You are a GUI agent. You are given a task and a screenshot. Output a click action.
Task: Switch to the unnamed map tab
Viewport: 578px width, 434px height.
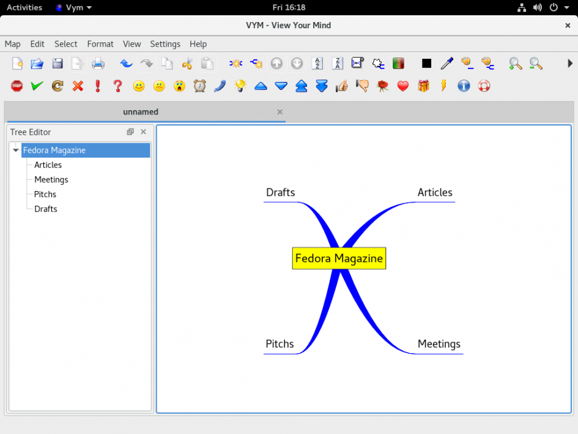[x=141, y=112]
